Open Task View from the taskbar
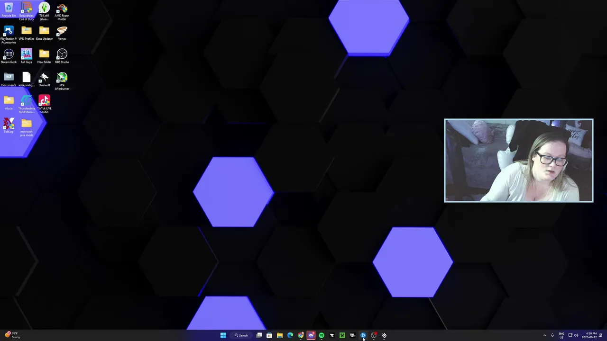This screenshot has width=607, height=341. point(259,335)
